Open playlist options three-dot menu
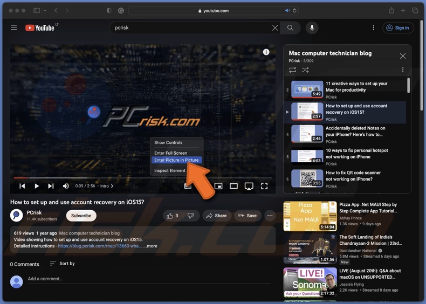 403,70
